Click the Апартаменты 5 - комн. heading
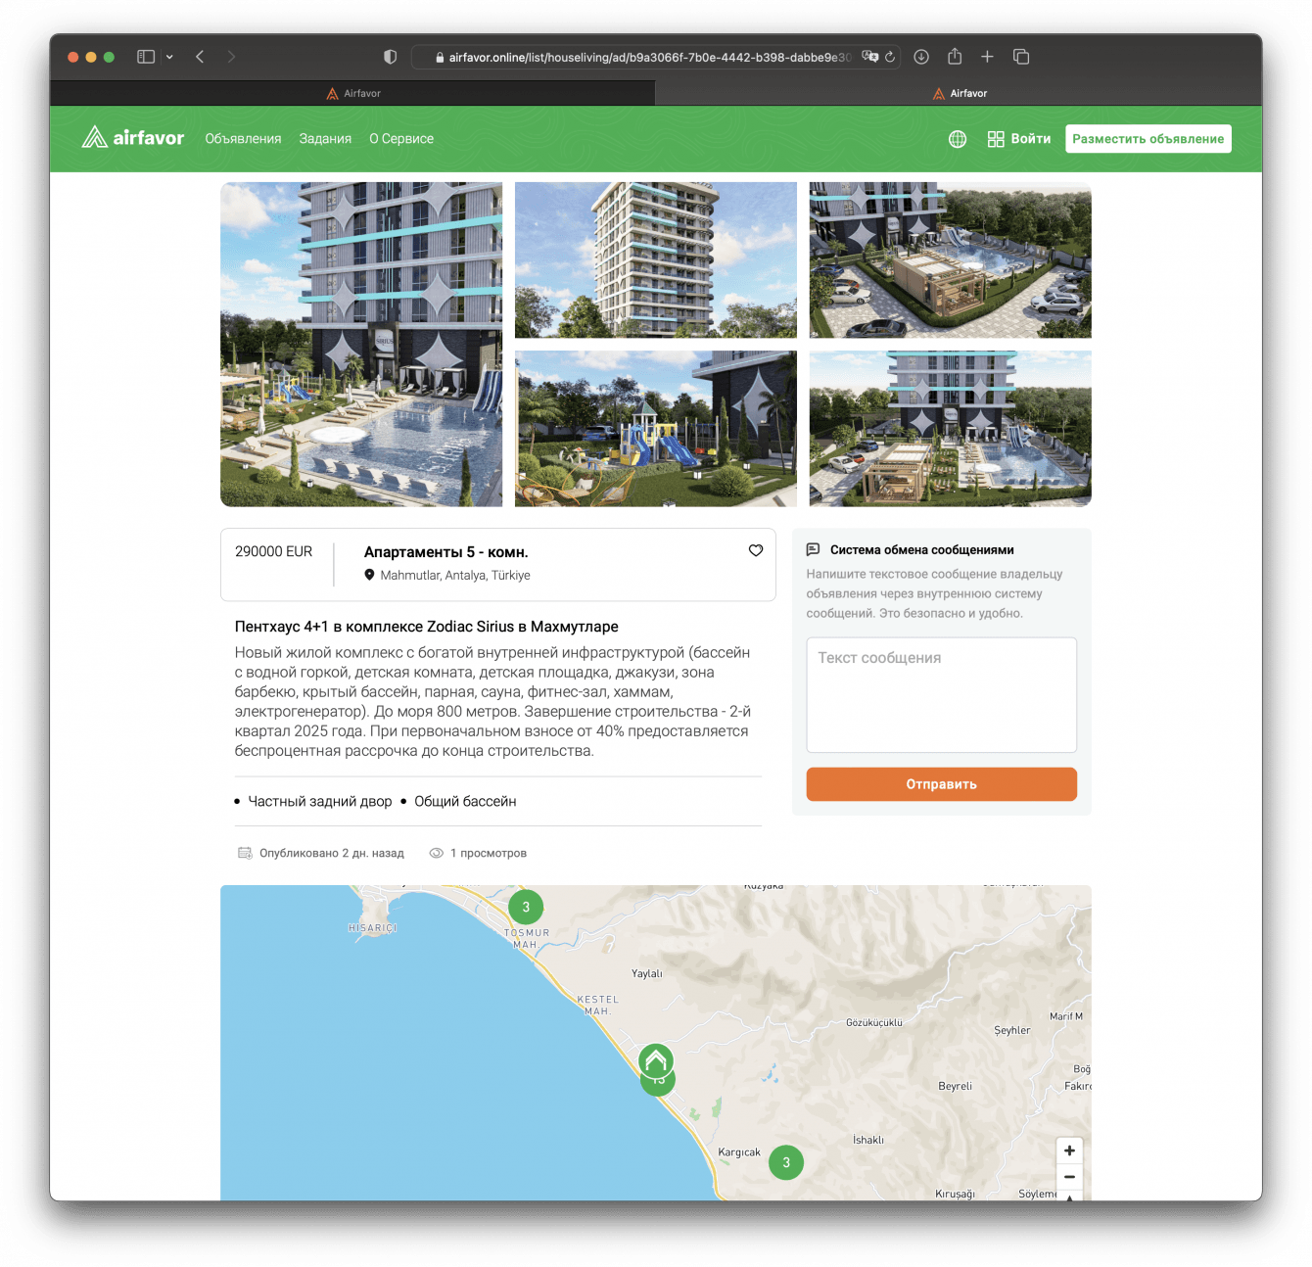The height and width of the screenshot is (1267, 1312). point(446,552)
